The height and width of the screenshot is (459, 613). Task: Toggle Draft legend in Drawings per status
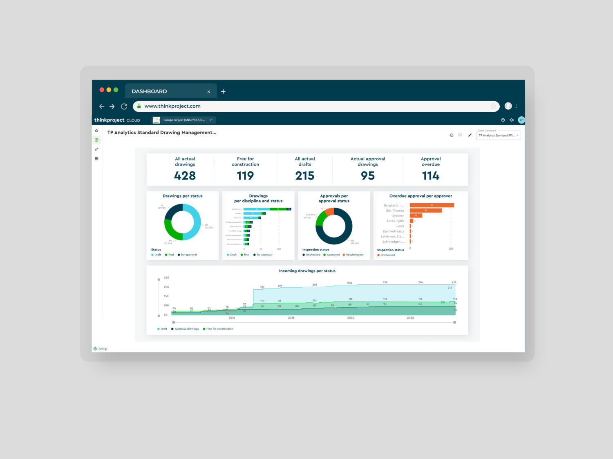[x=156, y=255]
